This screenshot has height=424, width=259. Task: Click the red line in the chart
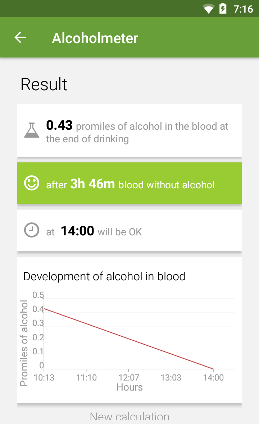pyautogui.click(x=128, y=338)
